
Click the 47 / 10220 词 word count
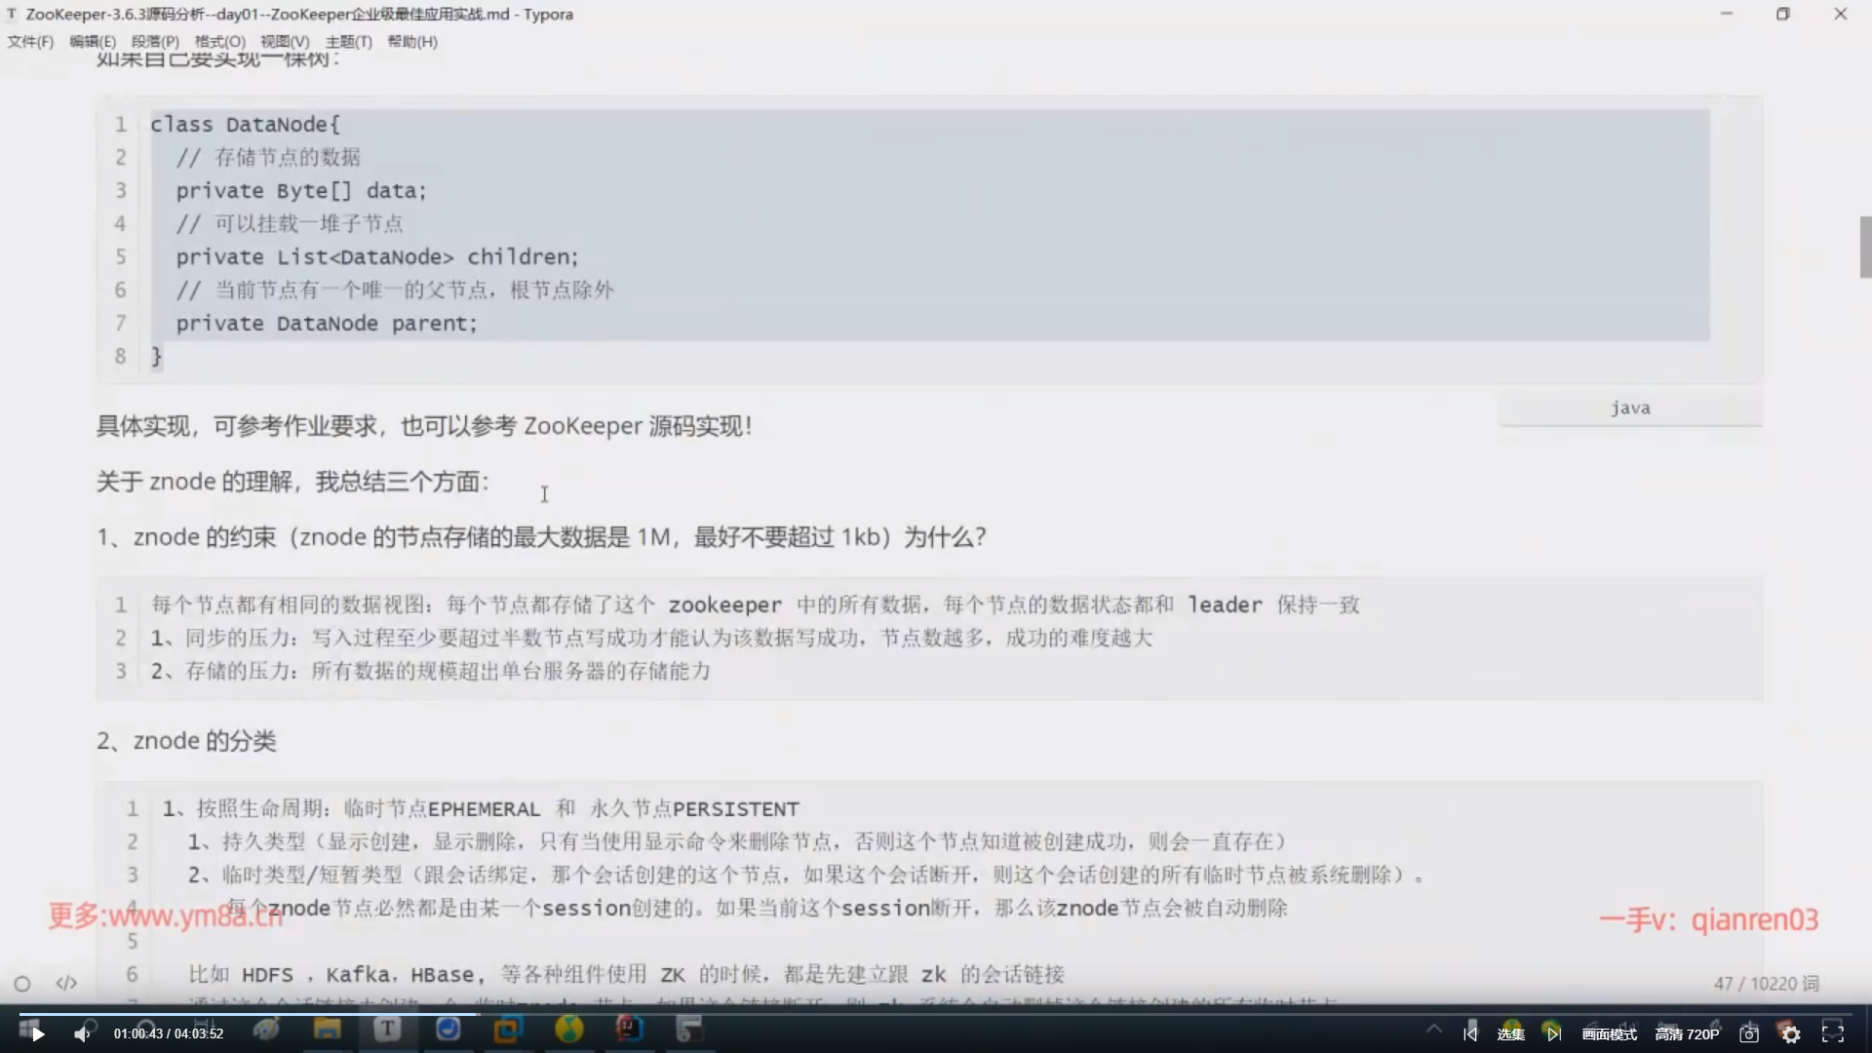(1766, 984)
